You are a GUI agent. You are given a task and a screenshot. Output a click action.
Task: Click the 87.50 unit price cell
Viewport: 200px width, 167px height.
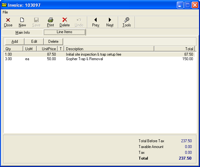coord(52,54)
